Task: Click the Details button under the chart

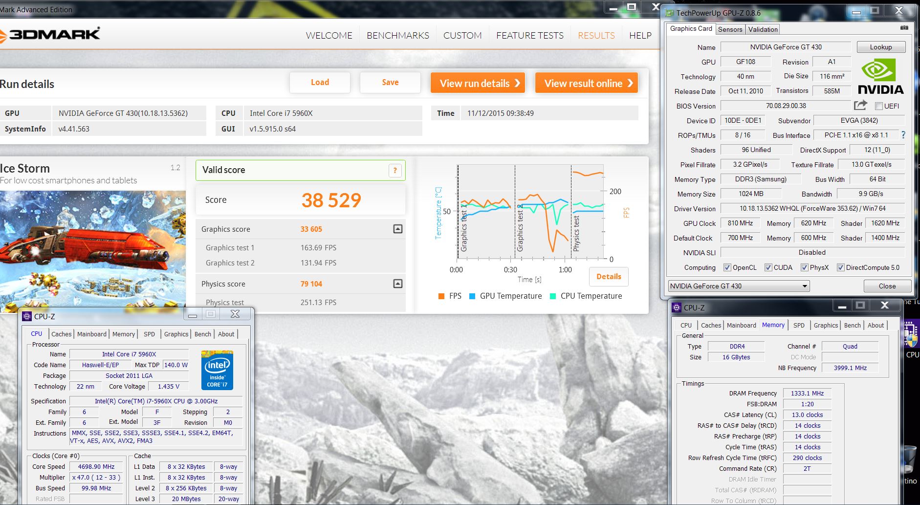Action: pyautogui.click(x=609, y=277)
